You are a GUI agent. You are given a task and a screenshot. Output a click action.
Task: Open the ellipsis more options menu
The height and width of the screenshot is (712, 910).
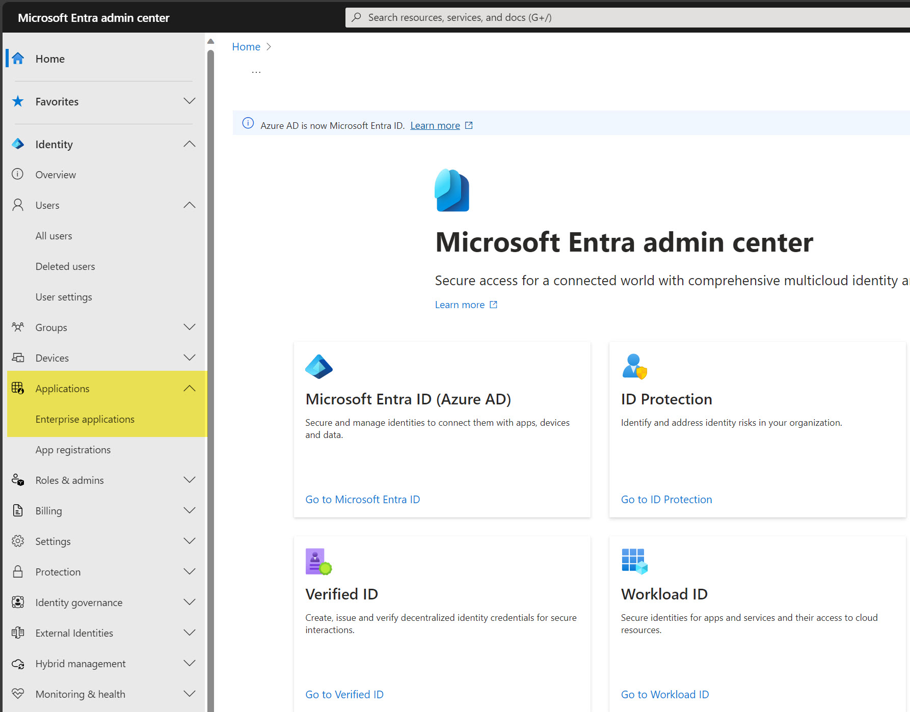pyautogui.click(x=256, y=72)
